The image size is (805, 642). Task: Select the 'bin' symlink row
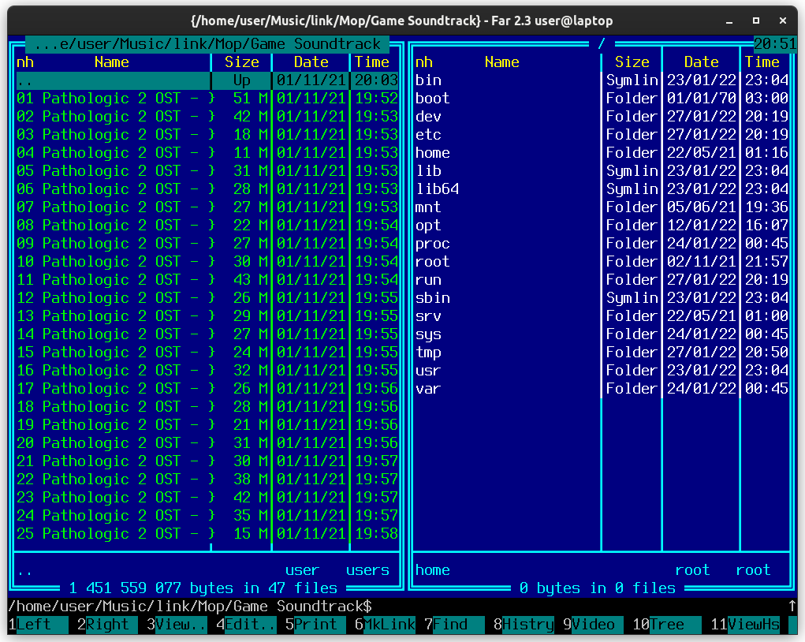(x=602, y=80)
